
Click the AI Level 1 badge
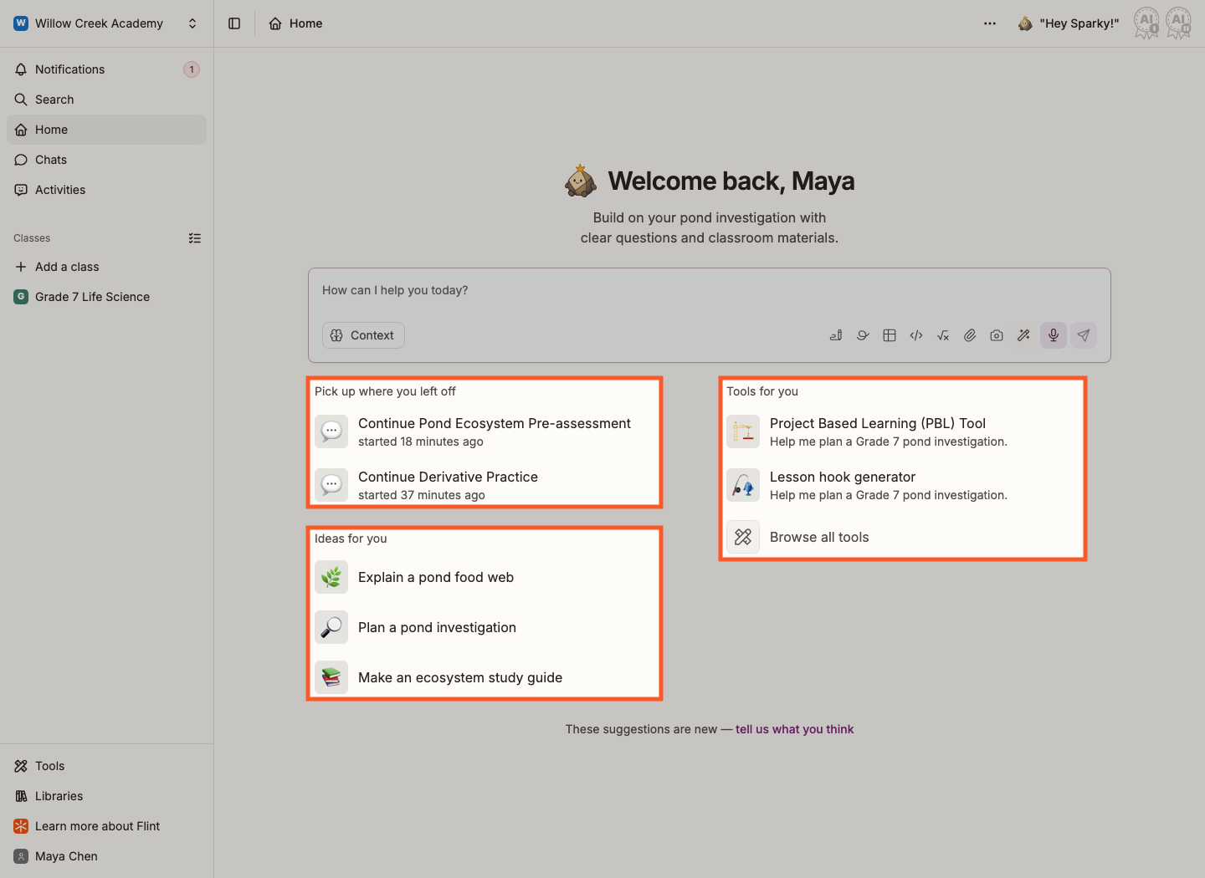tap(1146, 23)
